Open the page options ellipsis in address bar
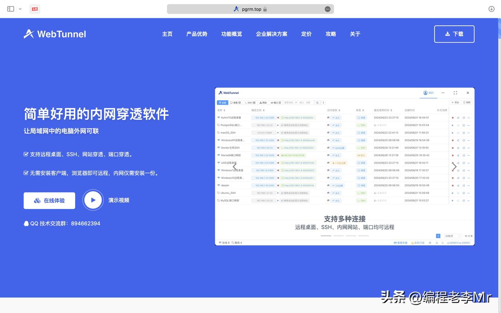Screen dimensions: 501x313 click(x=328, y=9)
